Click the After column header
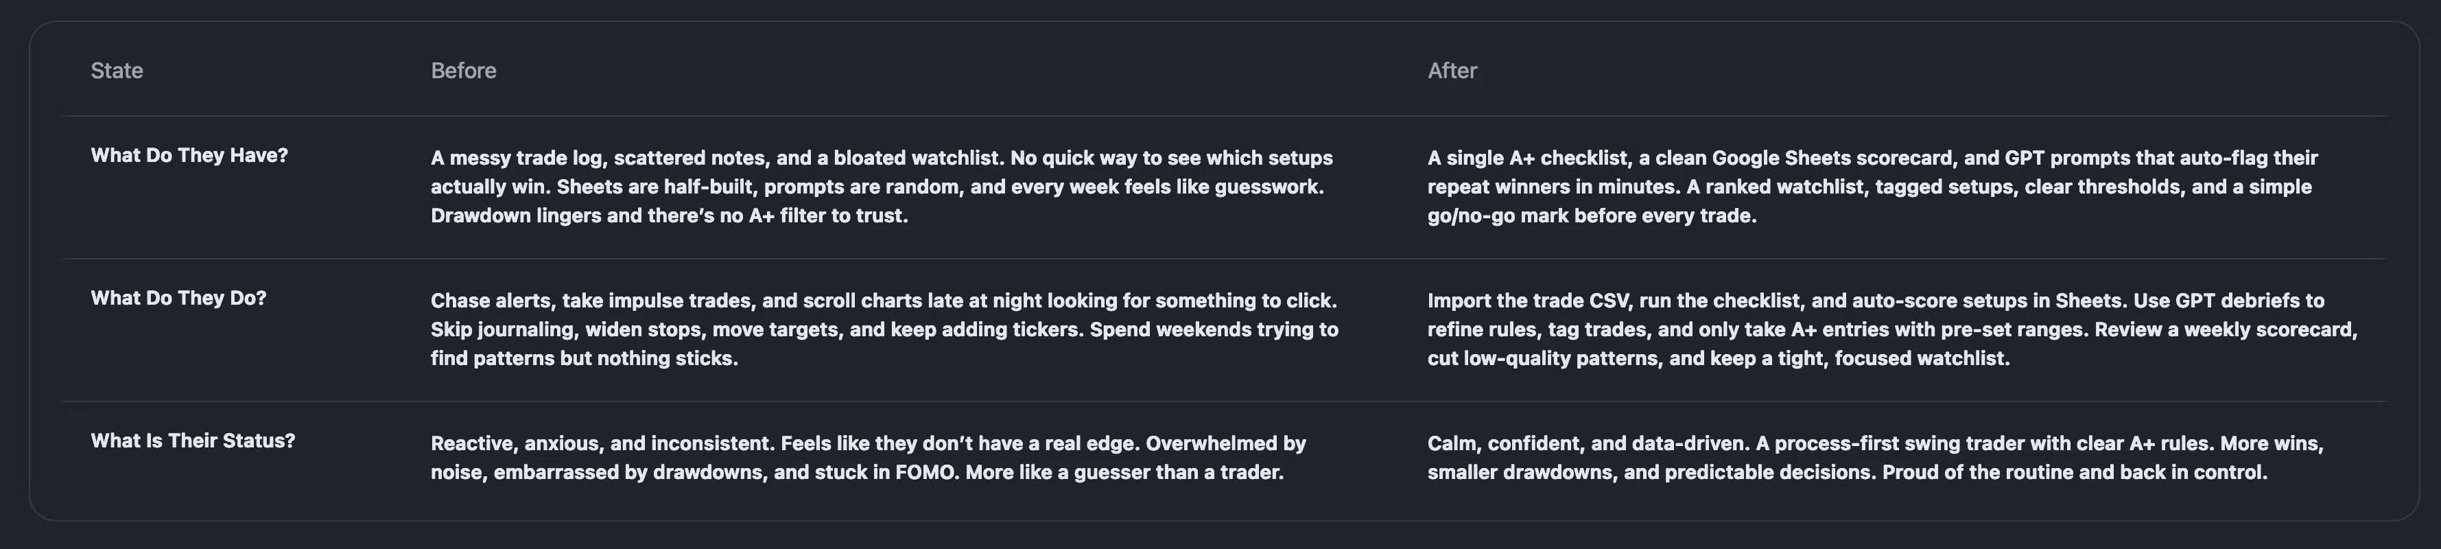Image resolution: width=2441 pixels, height=549 pixels. click(1452, 71)
